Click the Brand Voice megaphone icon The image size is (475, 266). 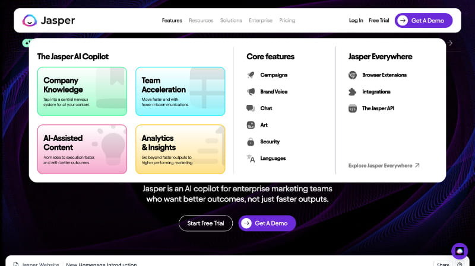[251, 92]
